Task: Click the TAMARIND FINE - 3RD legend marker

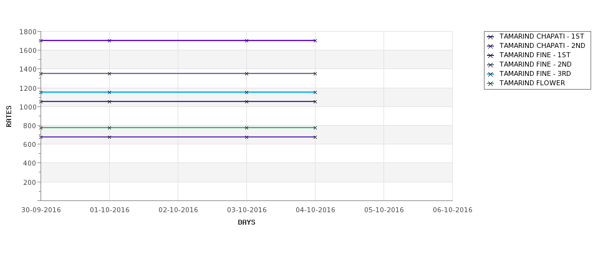Action: click(491, 74)
